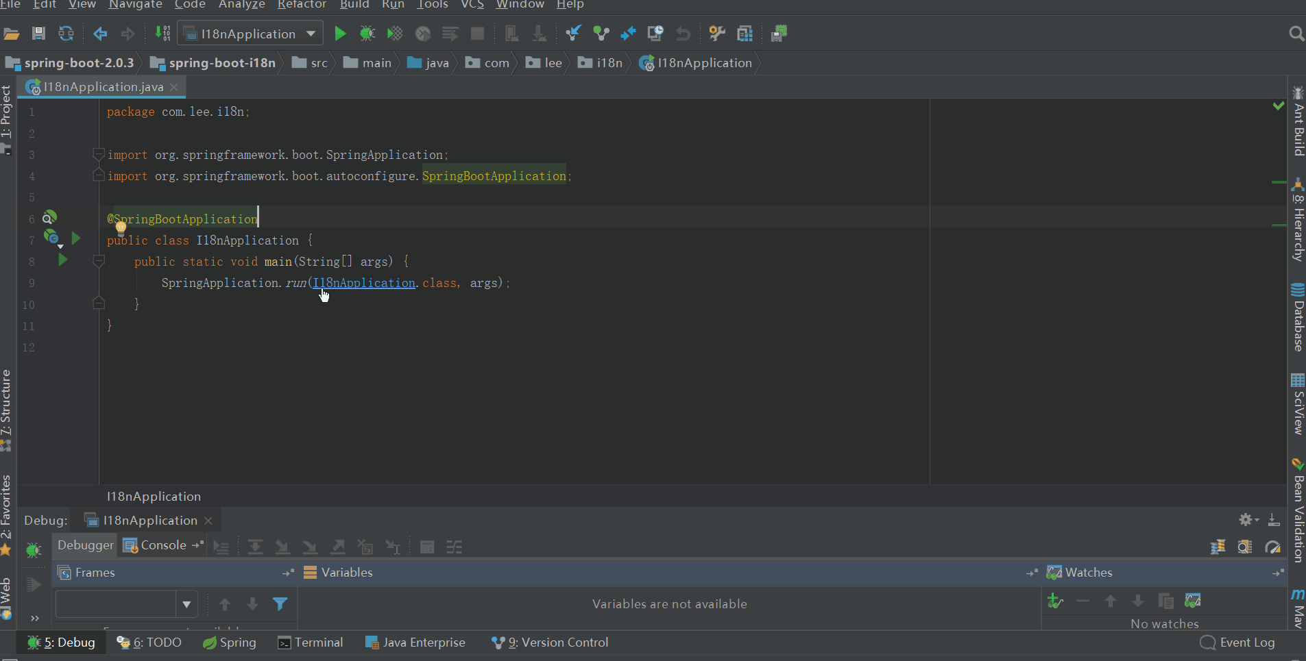Open Debug panel gear settings dropdown
This screenshot has height=661, width=1306.
coord(1249,520)
